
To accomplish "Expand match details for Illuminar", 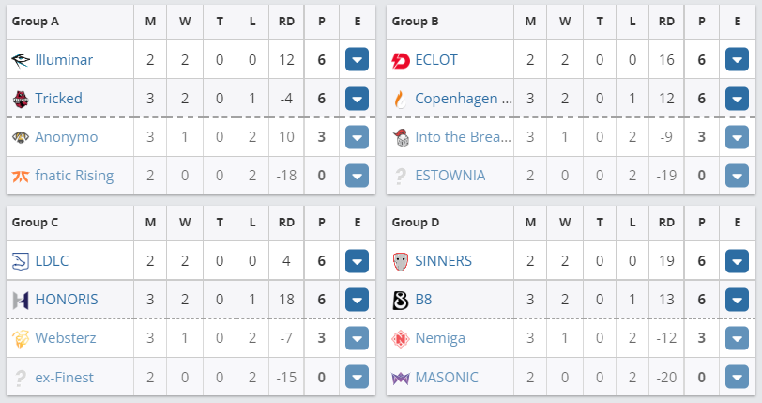I will [x=357, y=60].
